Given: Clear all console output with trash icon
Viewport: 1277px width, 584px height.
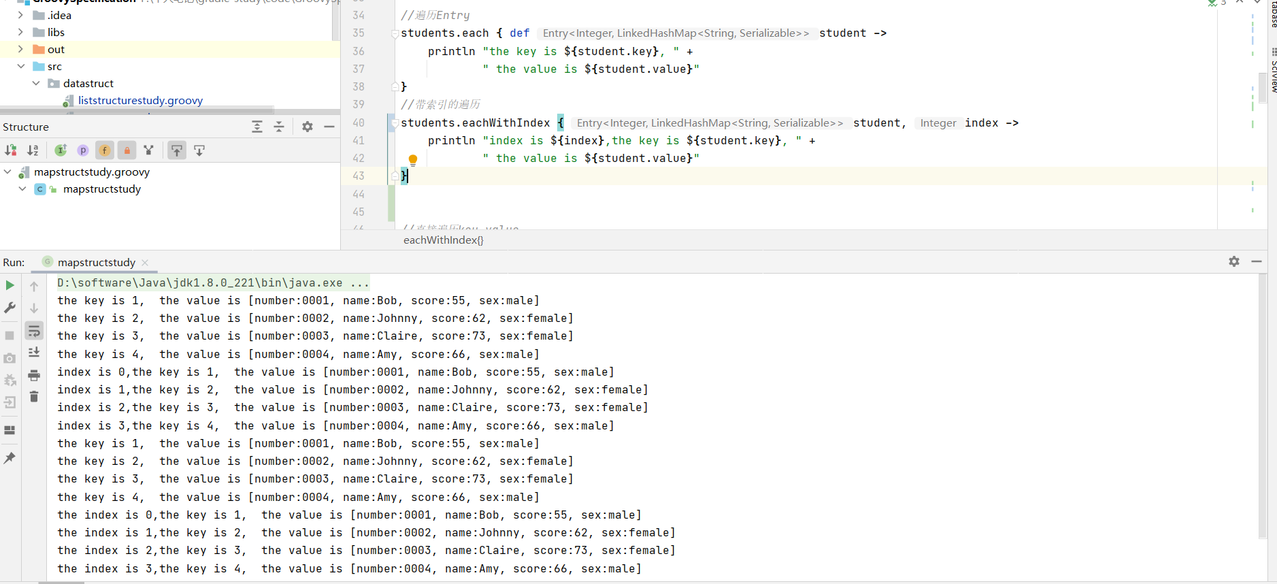Looking at the screenshot, I should 34,397.
